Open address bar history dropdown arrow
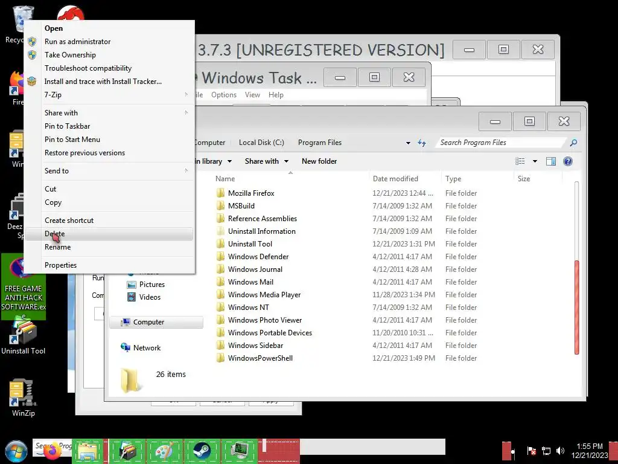The width and height of the screenshot is (618, 464). 409,143
